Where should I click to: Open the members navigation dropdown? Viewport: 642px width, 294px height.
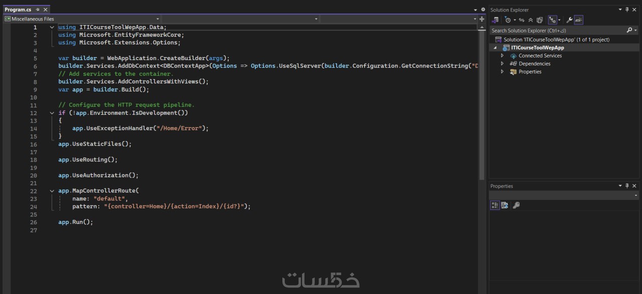pos(399,19)
